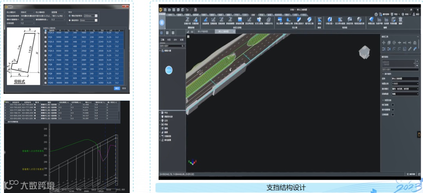
Task: Toggle the select-all checkbox in the table header
Action: point(45,31)
